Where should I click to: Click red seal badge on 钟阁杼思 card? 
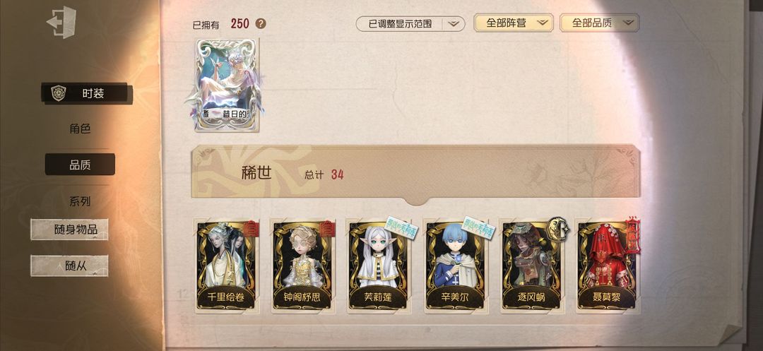point(328,229)
